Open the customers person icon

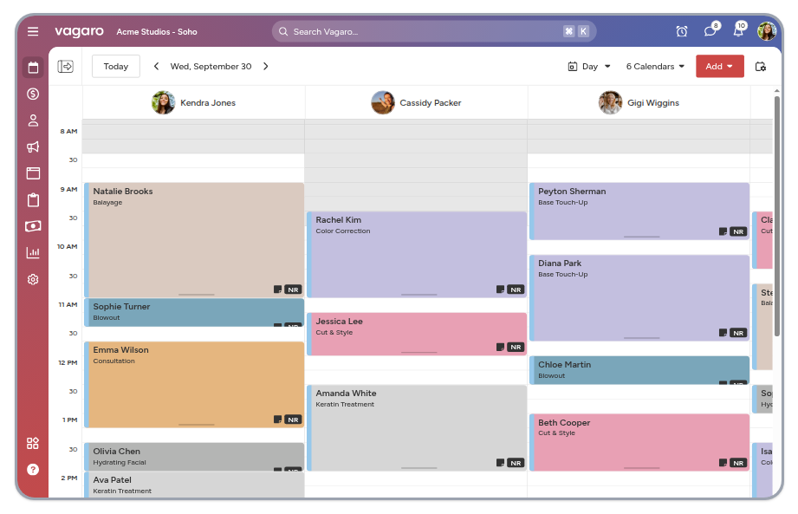pyautogui.click(x=33, y=120)
